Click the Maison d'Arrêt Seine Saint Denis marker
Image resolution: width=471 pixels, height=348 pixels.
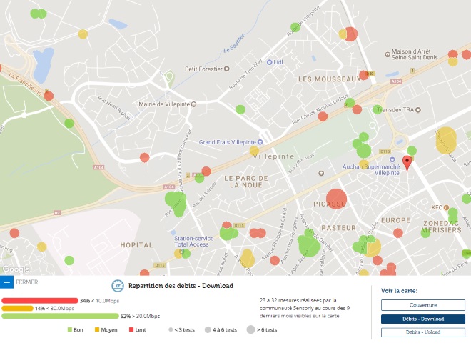(388, 54)
